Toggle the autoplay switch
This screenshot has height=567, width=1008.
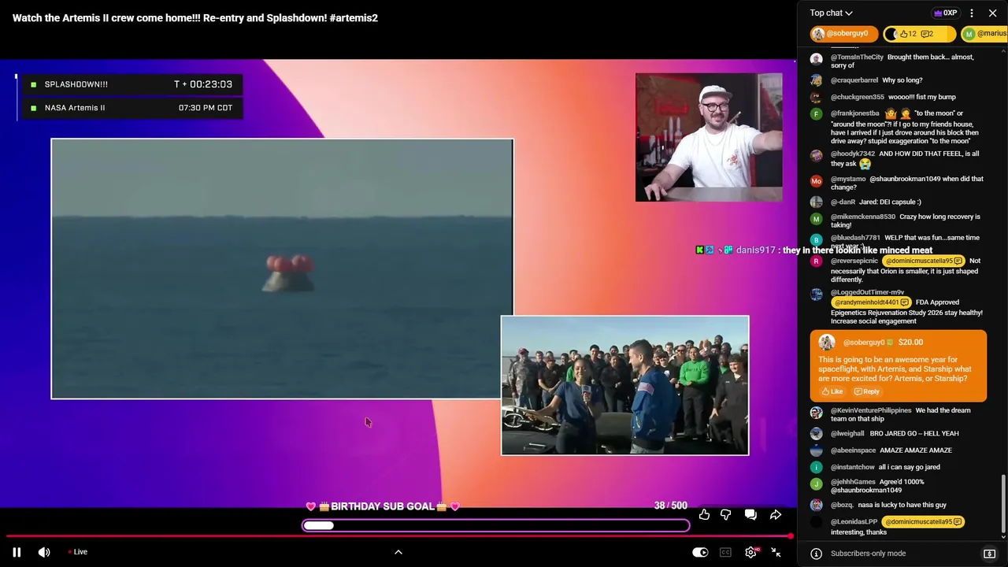[700, 552]
